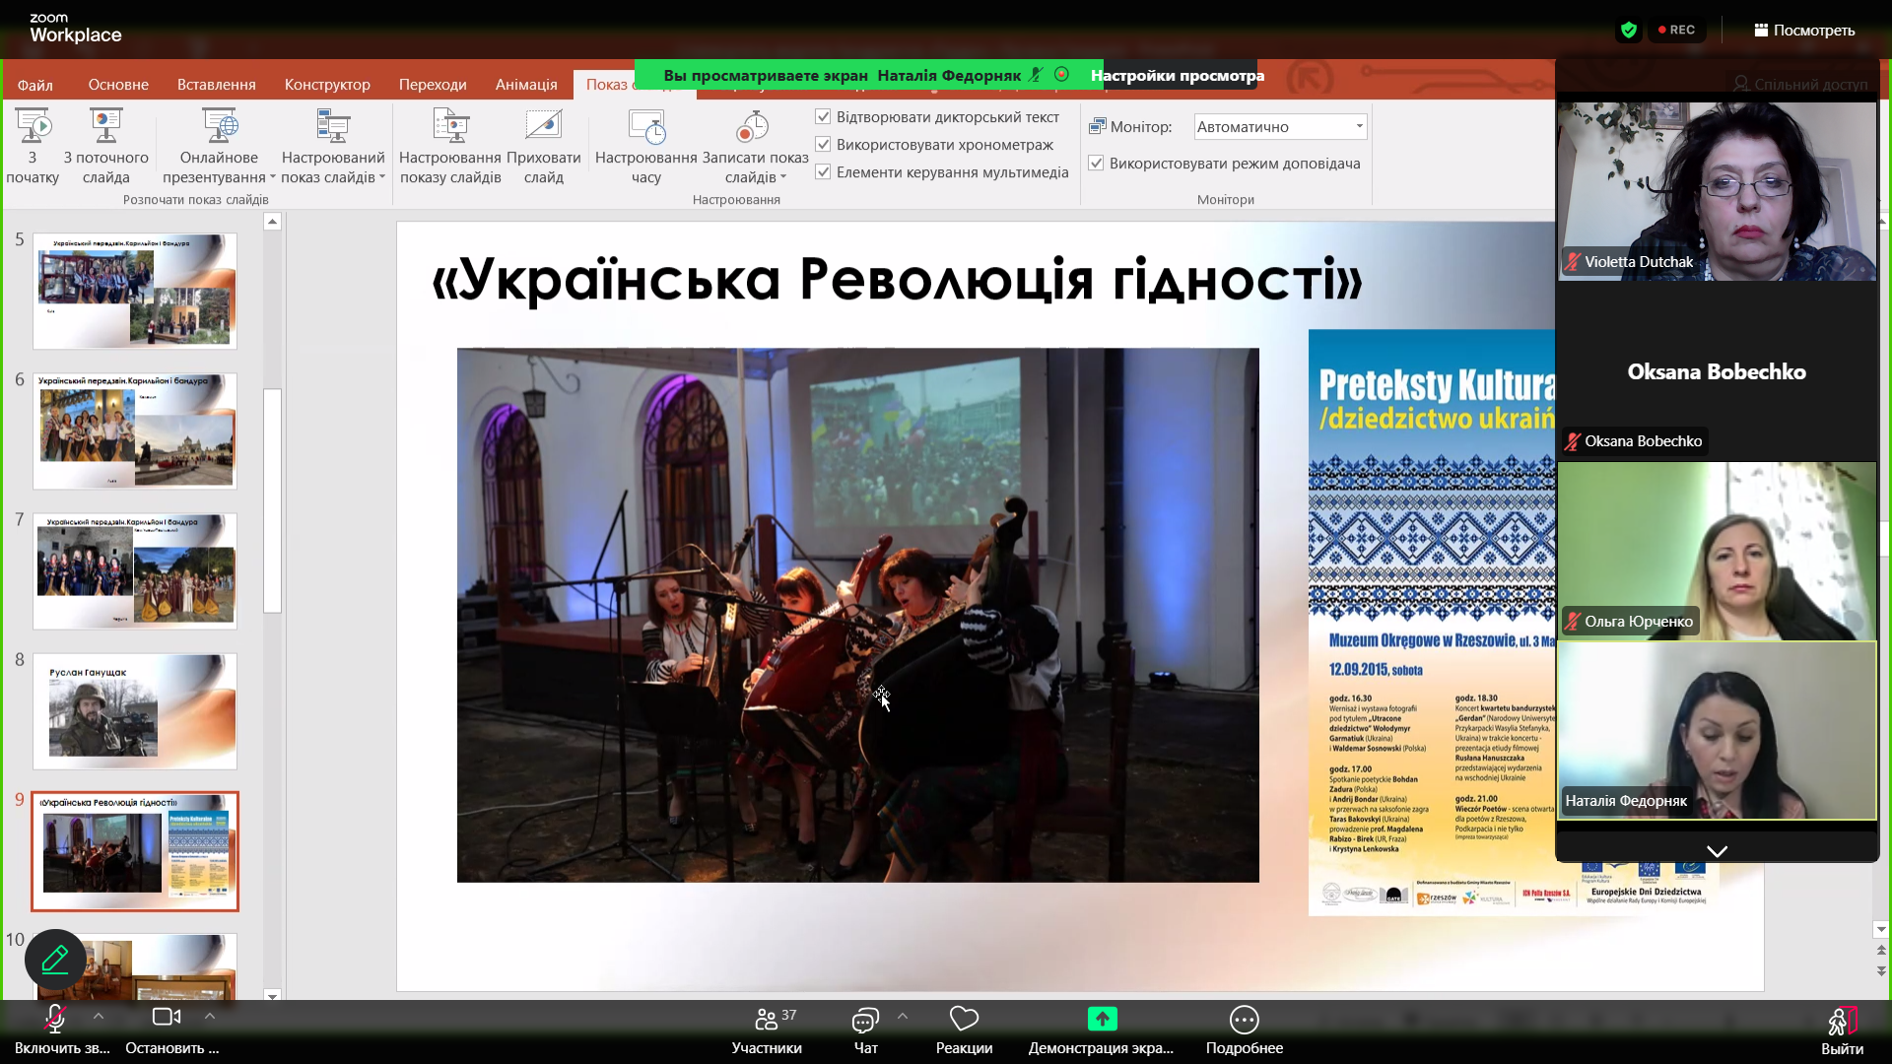
Task: Click the microphone unmute icon
Action: point(55,1018)
